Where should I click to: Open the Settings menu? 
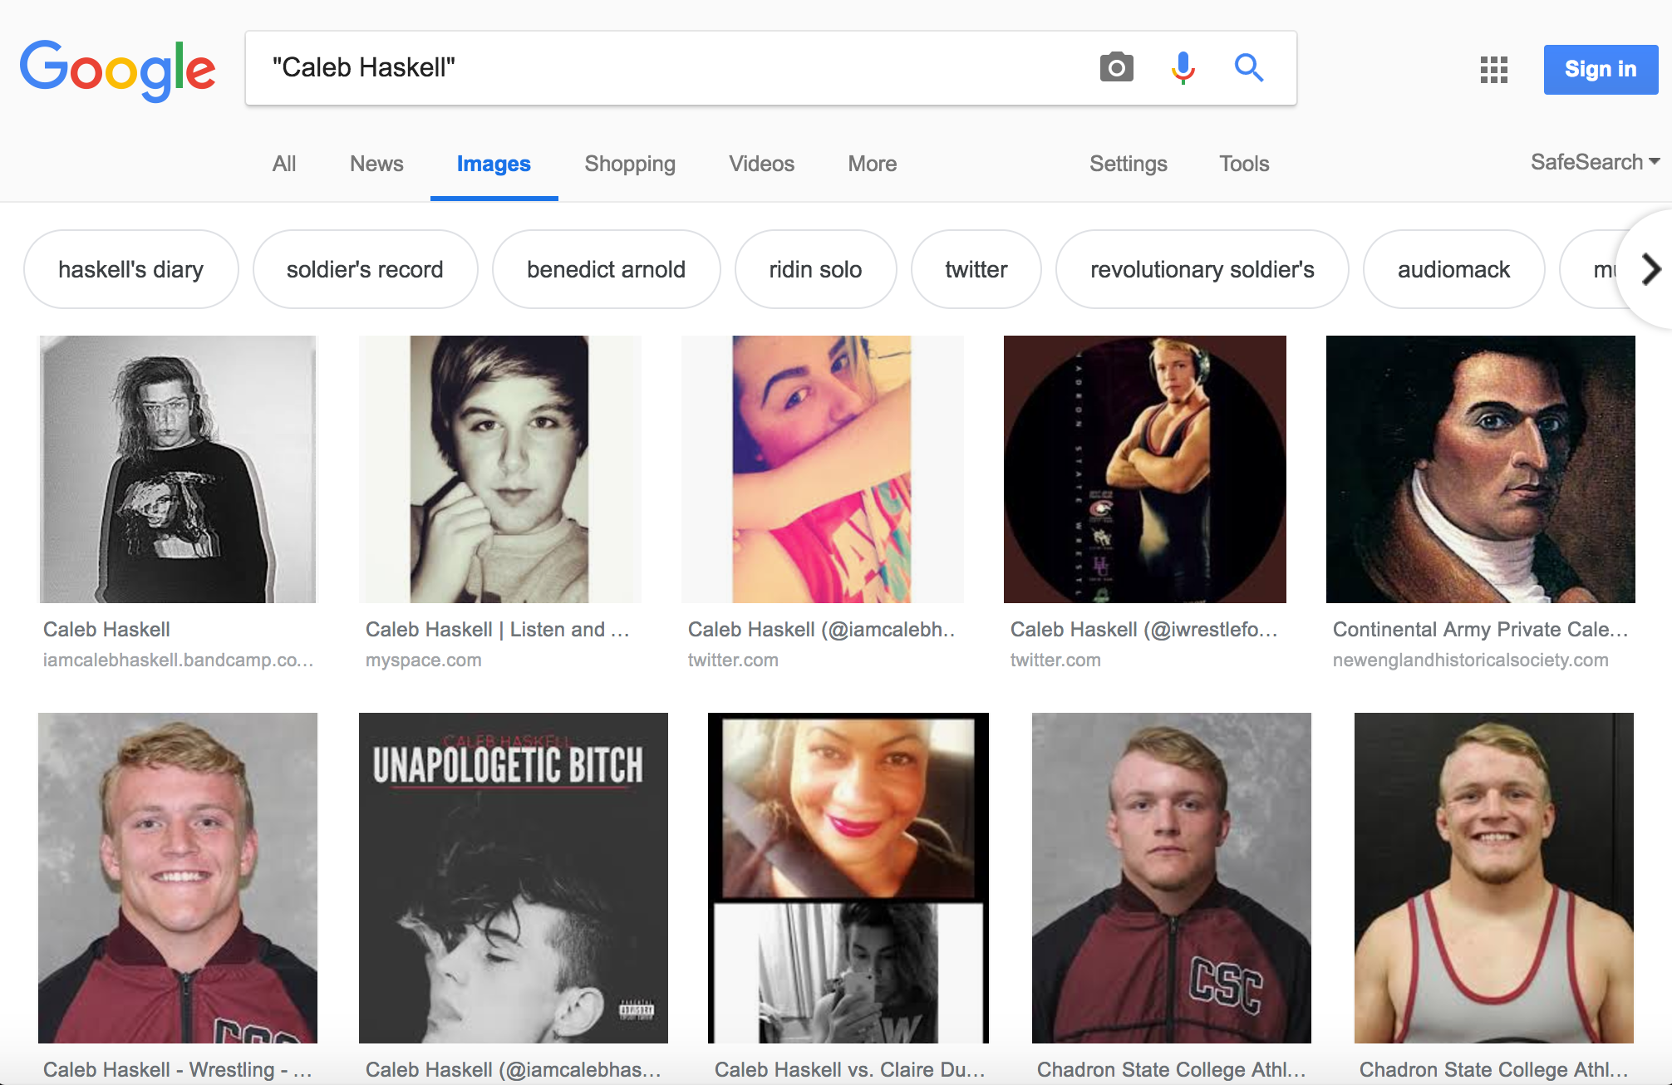1128,164
